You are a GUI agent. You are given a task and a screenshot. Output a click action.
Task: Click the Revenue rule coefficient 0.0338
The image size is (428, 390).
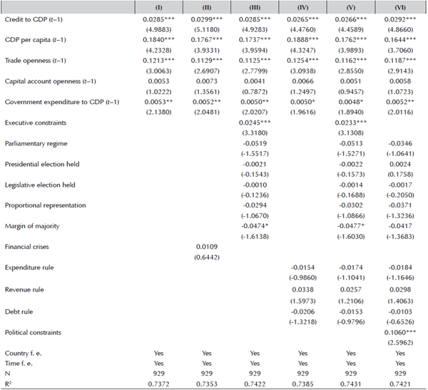(301, 292)
